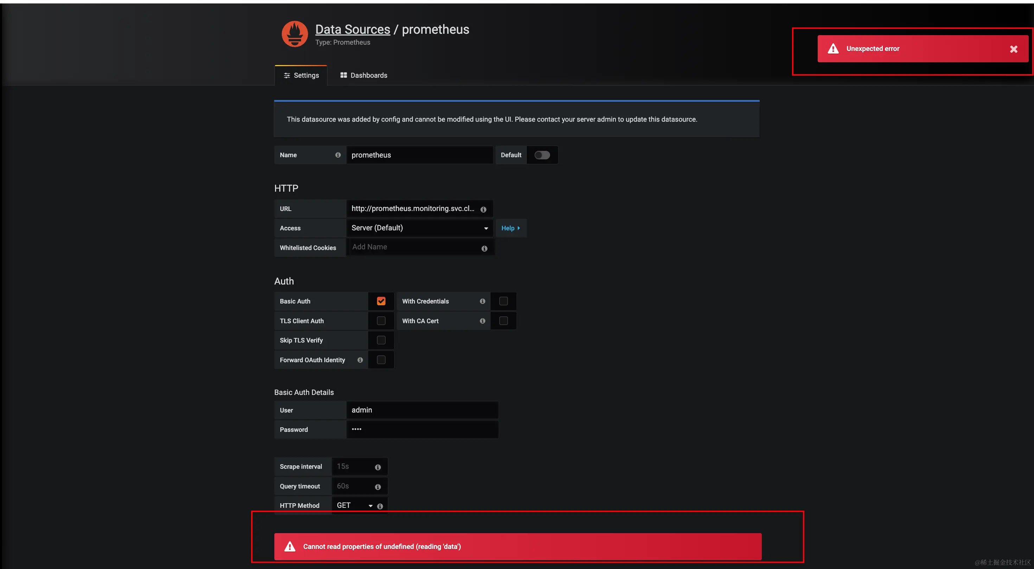The width and height of the screenshot is (1034, 569).
Task: Click the With CA Cert info icon
Action: pyautogui.click(x=483, y=321)
